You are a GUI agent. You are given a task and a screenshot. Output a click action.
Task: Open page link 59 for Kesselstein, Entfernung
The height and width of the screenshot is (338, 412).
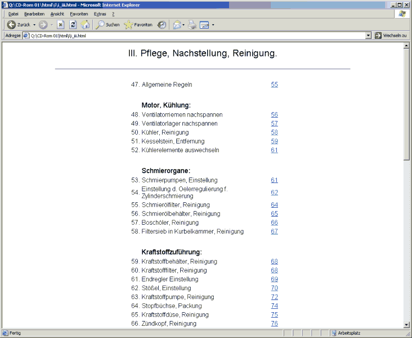pos(274,141)
